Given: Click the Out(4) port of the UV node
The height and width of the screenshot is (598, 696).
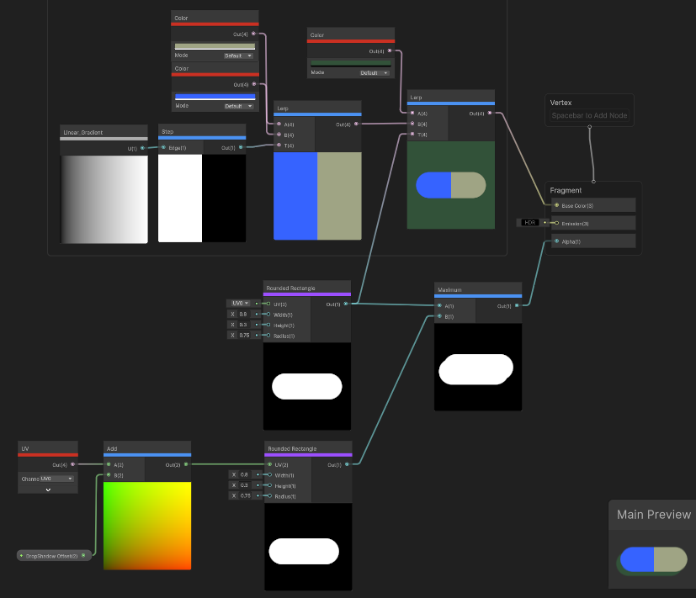Looking at the screenshot, I should point(72,464).
